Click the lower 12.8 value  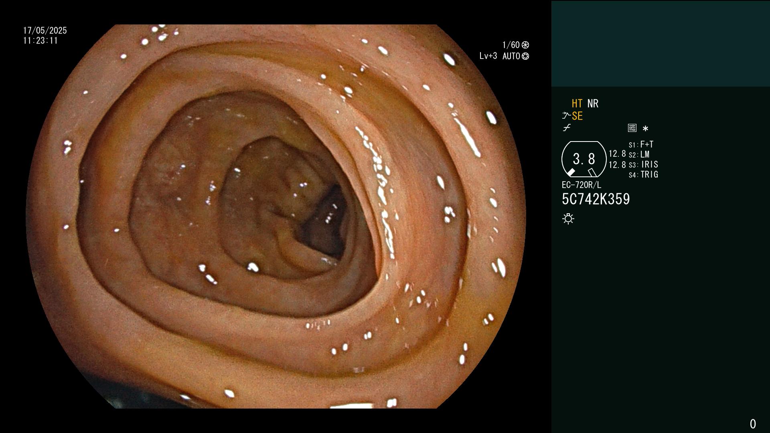coord(617,165)
